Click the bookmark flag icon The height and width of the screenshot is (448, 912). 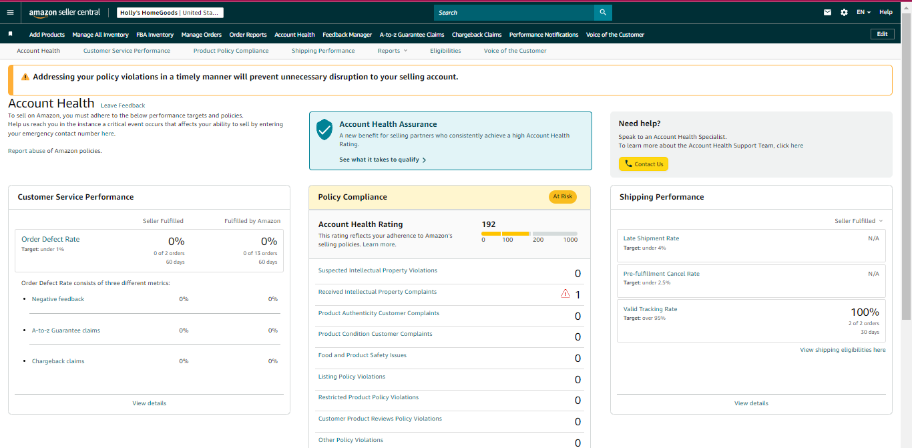pyautogui.click(x=10, y=34)
